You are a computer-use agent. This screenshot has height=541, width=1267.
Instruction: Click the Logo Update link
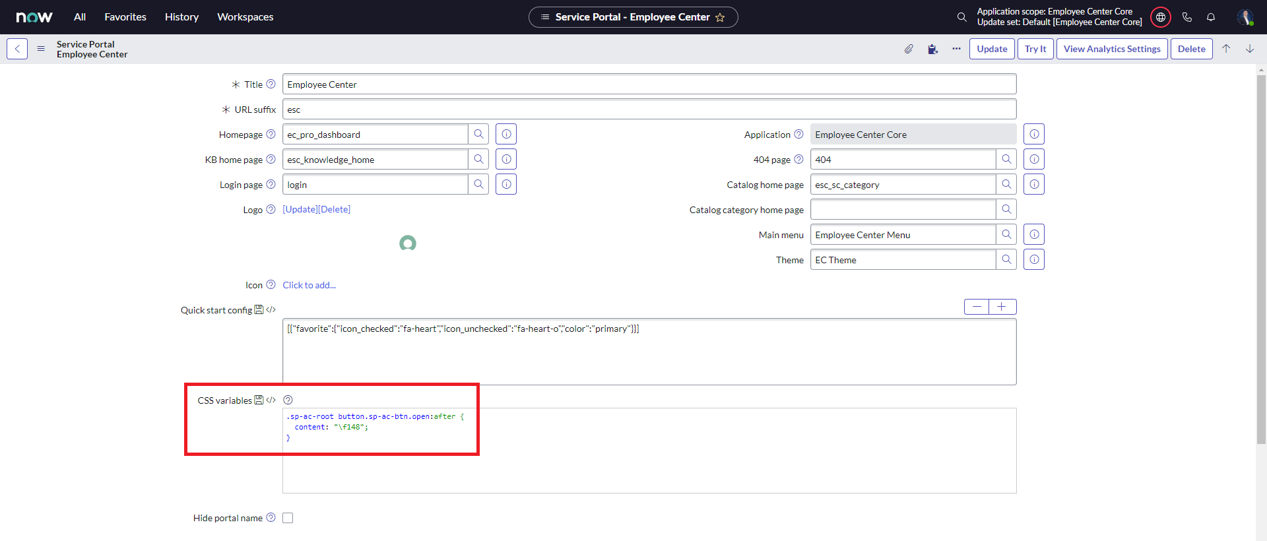[300, 209]
